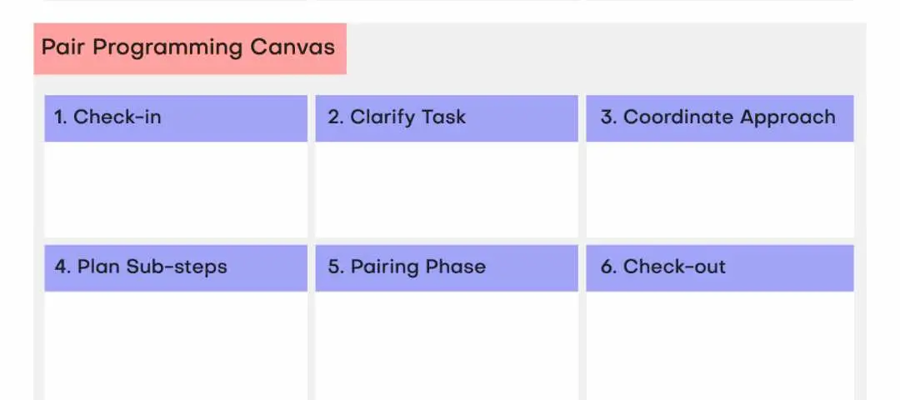Choose the 6. Check-out header
The height and width of the screenshot is (400, 900).
pyautogui.click(x=719, y=267)
